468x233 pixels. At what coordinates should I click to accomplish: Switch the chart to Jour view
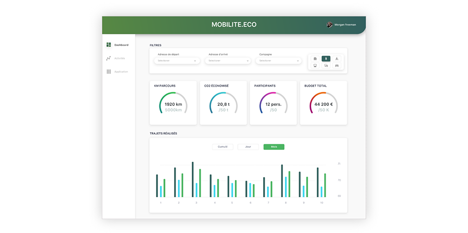pyautogui.click(x=248, y=147)
